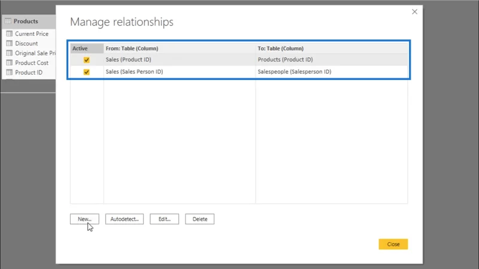This screenshot has height=269, width=479.
Task: Select the Product Cost field
Action: point(32,63)
